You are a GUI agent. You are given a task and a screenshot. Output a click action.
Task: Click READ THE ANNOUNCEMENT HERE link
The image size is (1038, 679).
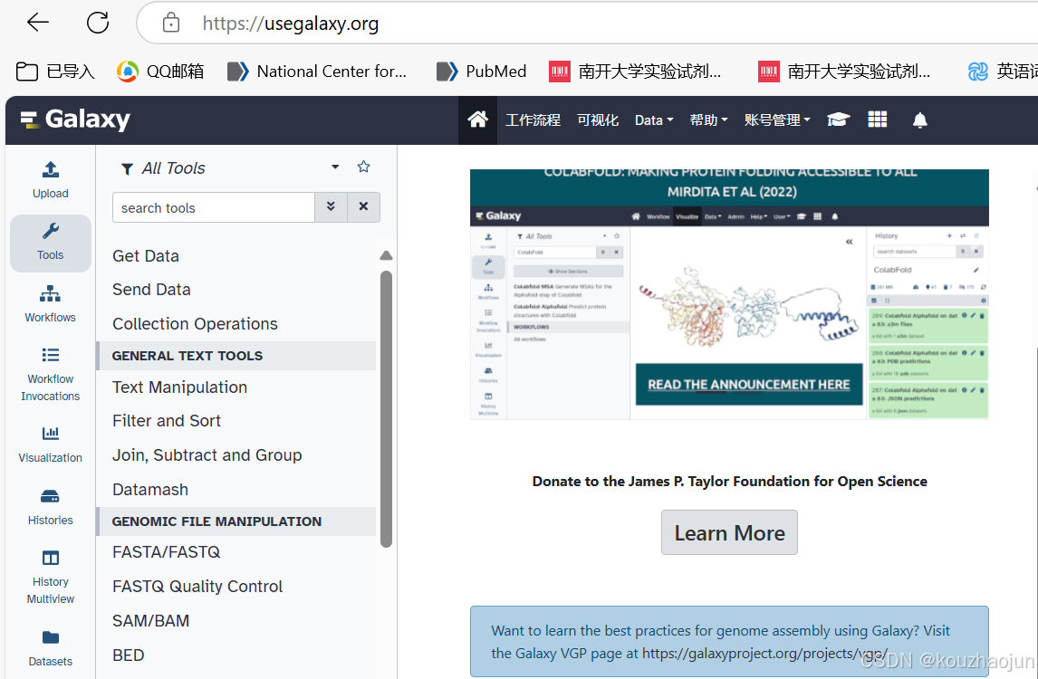click(749, 385)
